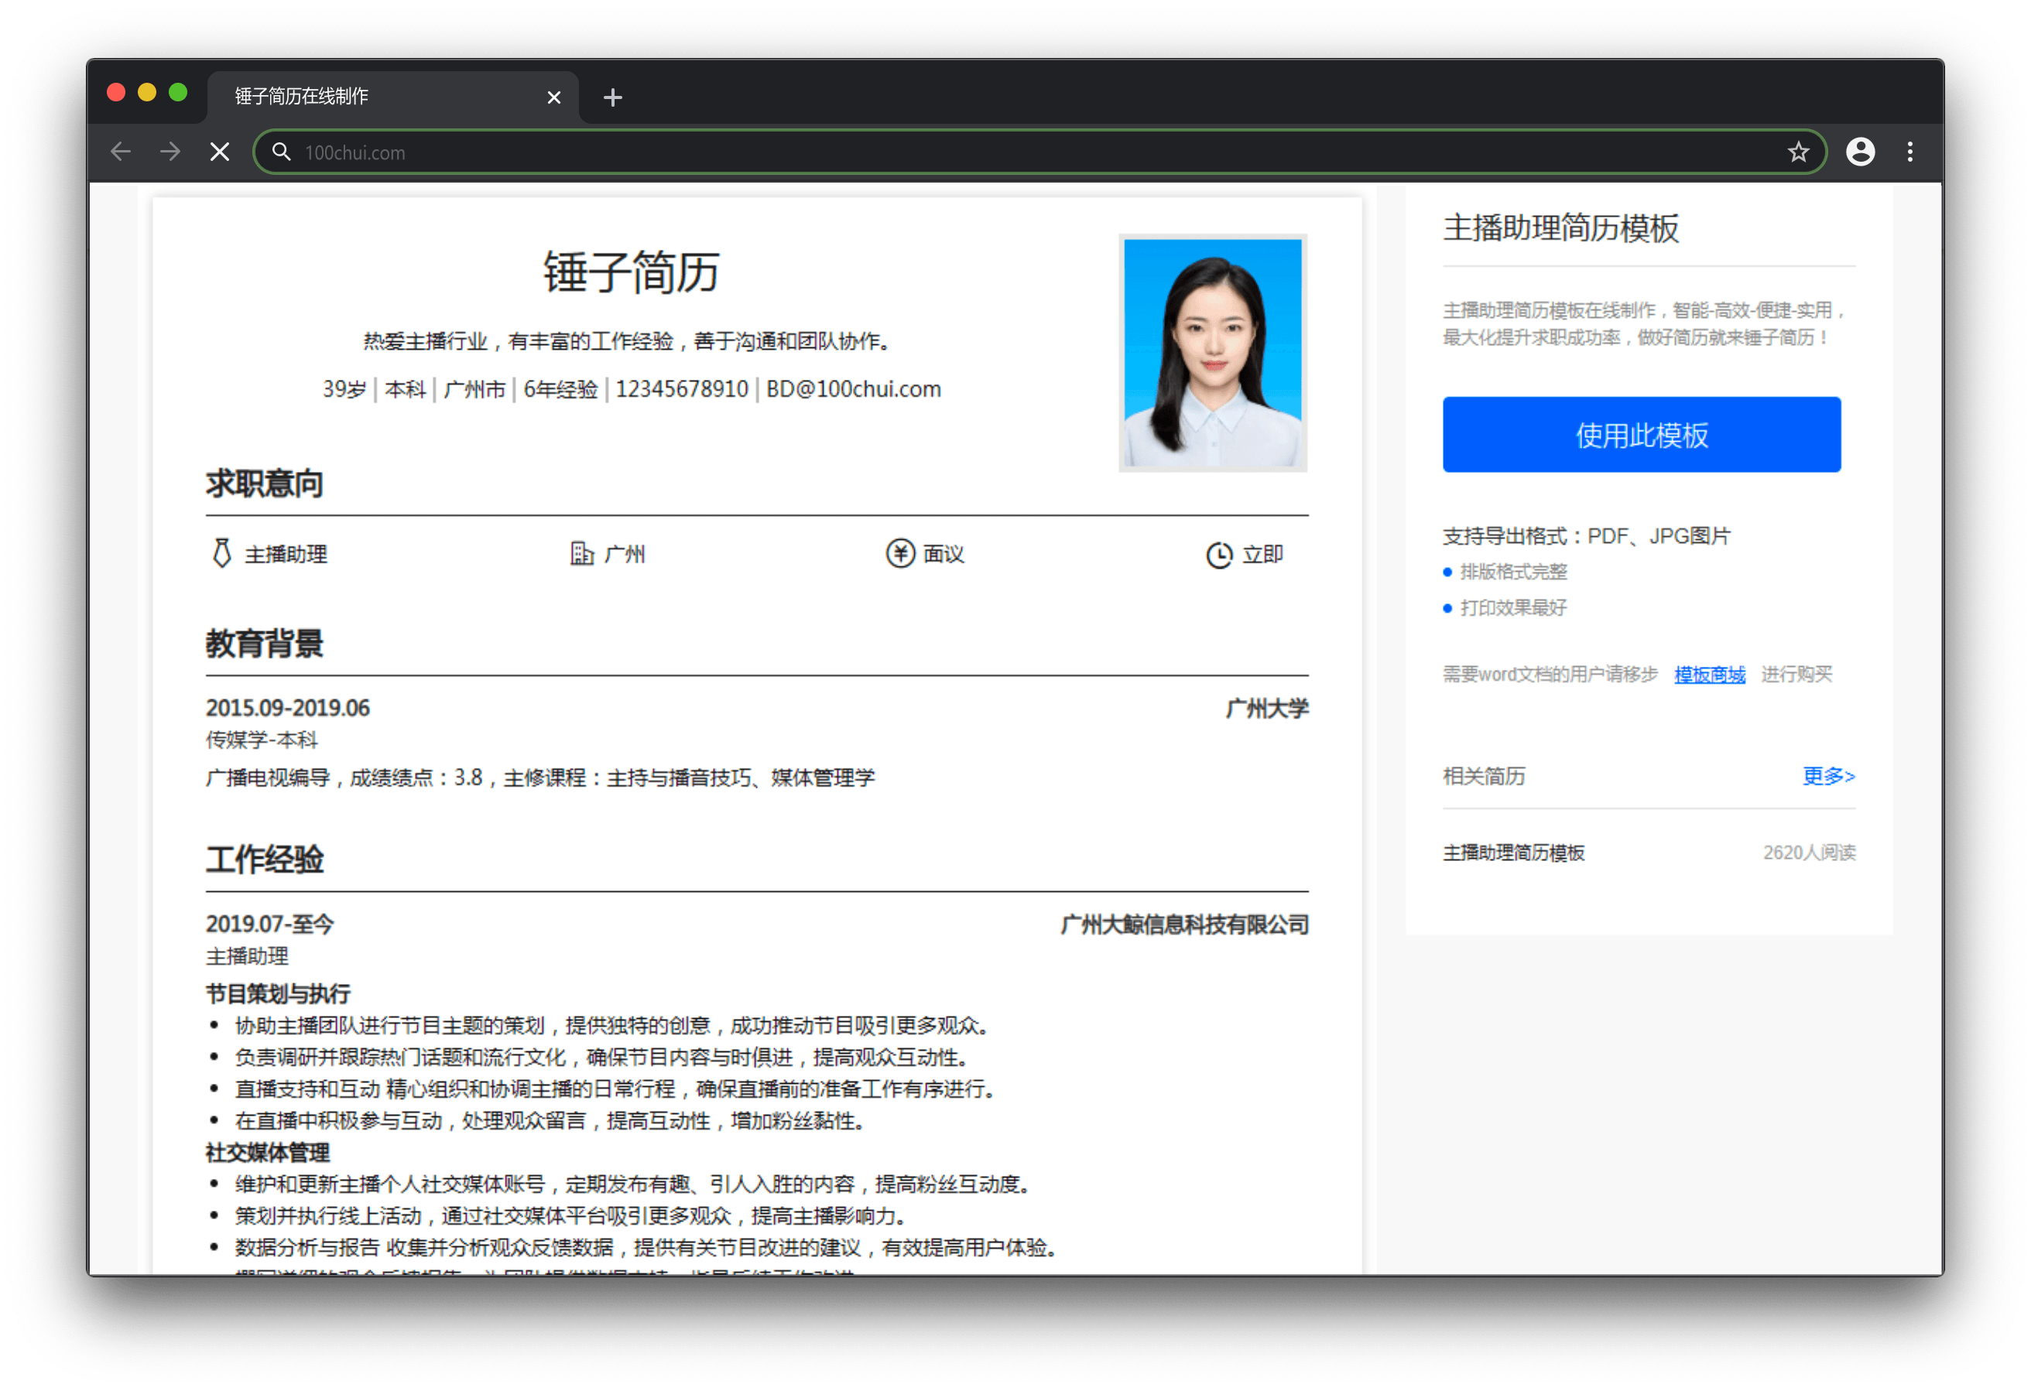
Task: Click the 6年经验 text in header
Action: pyautogui.click(x=560, y=389)
